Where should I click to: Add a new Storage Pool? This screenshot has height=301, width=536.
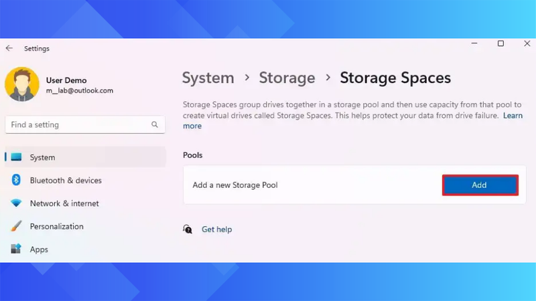pyautogui.click(x=480, y=185)
